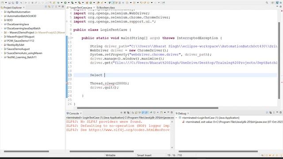Toggle Show Console on standard output change
The width and height of the screenshot is (283, 159).
tap(143, 113)
